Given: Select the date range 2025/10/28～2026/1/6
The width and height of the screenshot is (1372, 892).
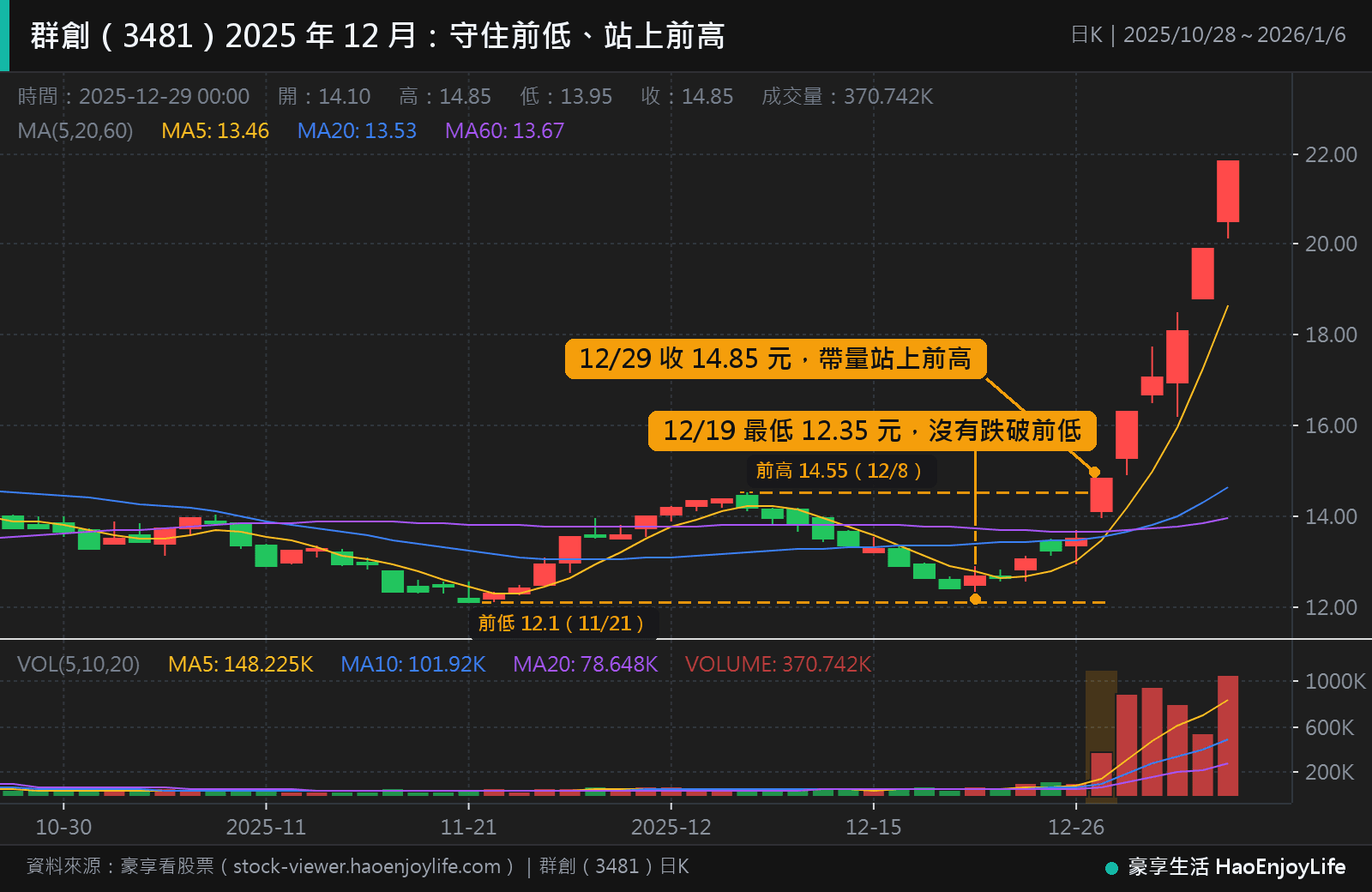Looking at the screenshot, I should [x=1234, y=35].
